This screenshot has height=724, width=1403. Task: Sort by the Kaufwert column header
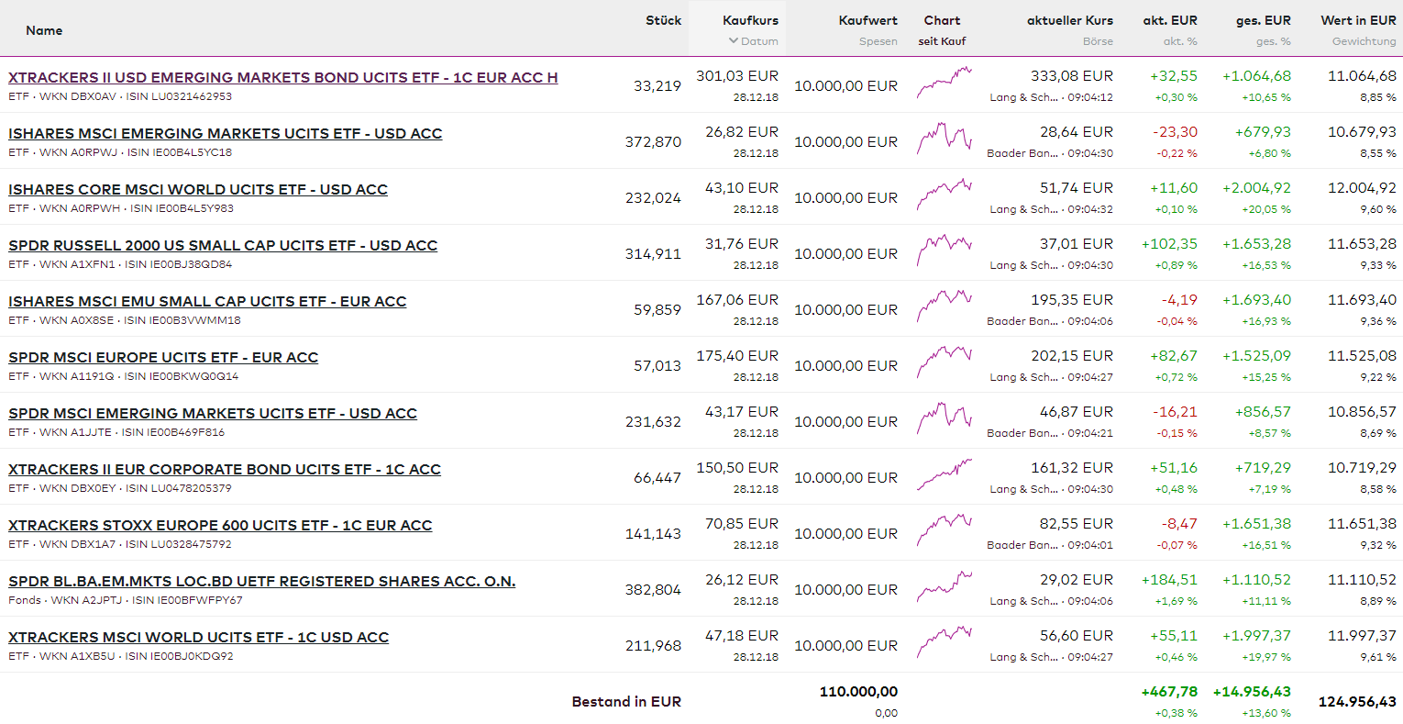(x=867, y=20)
